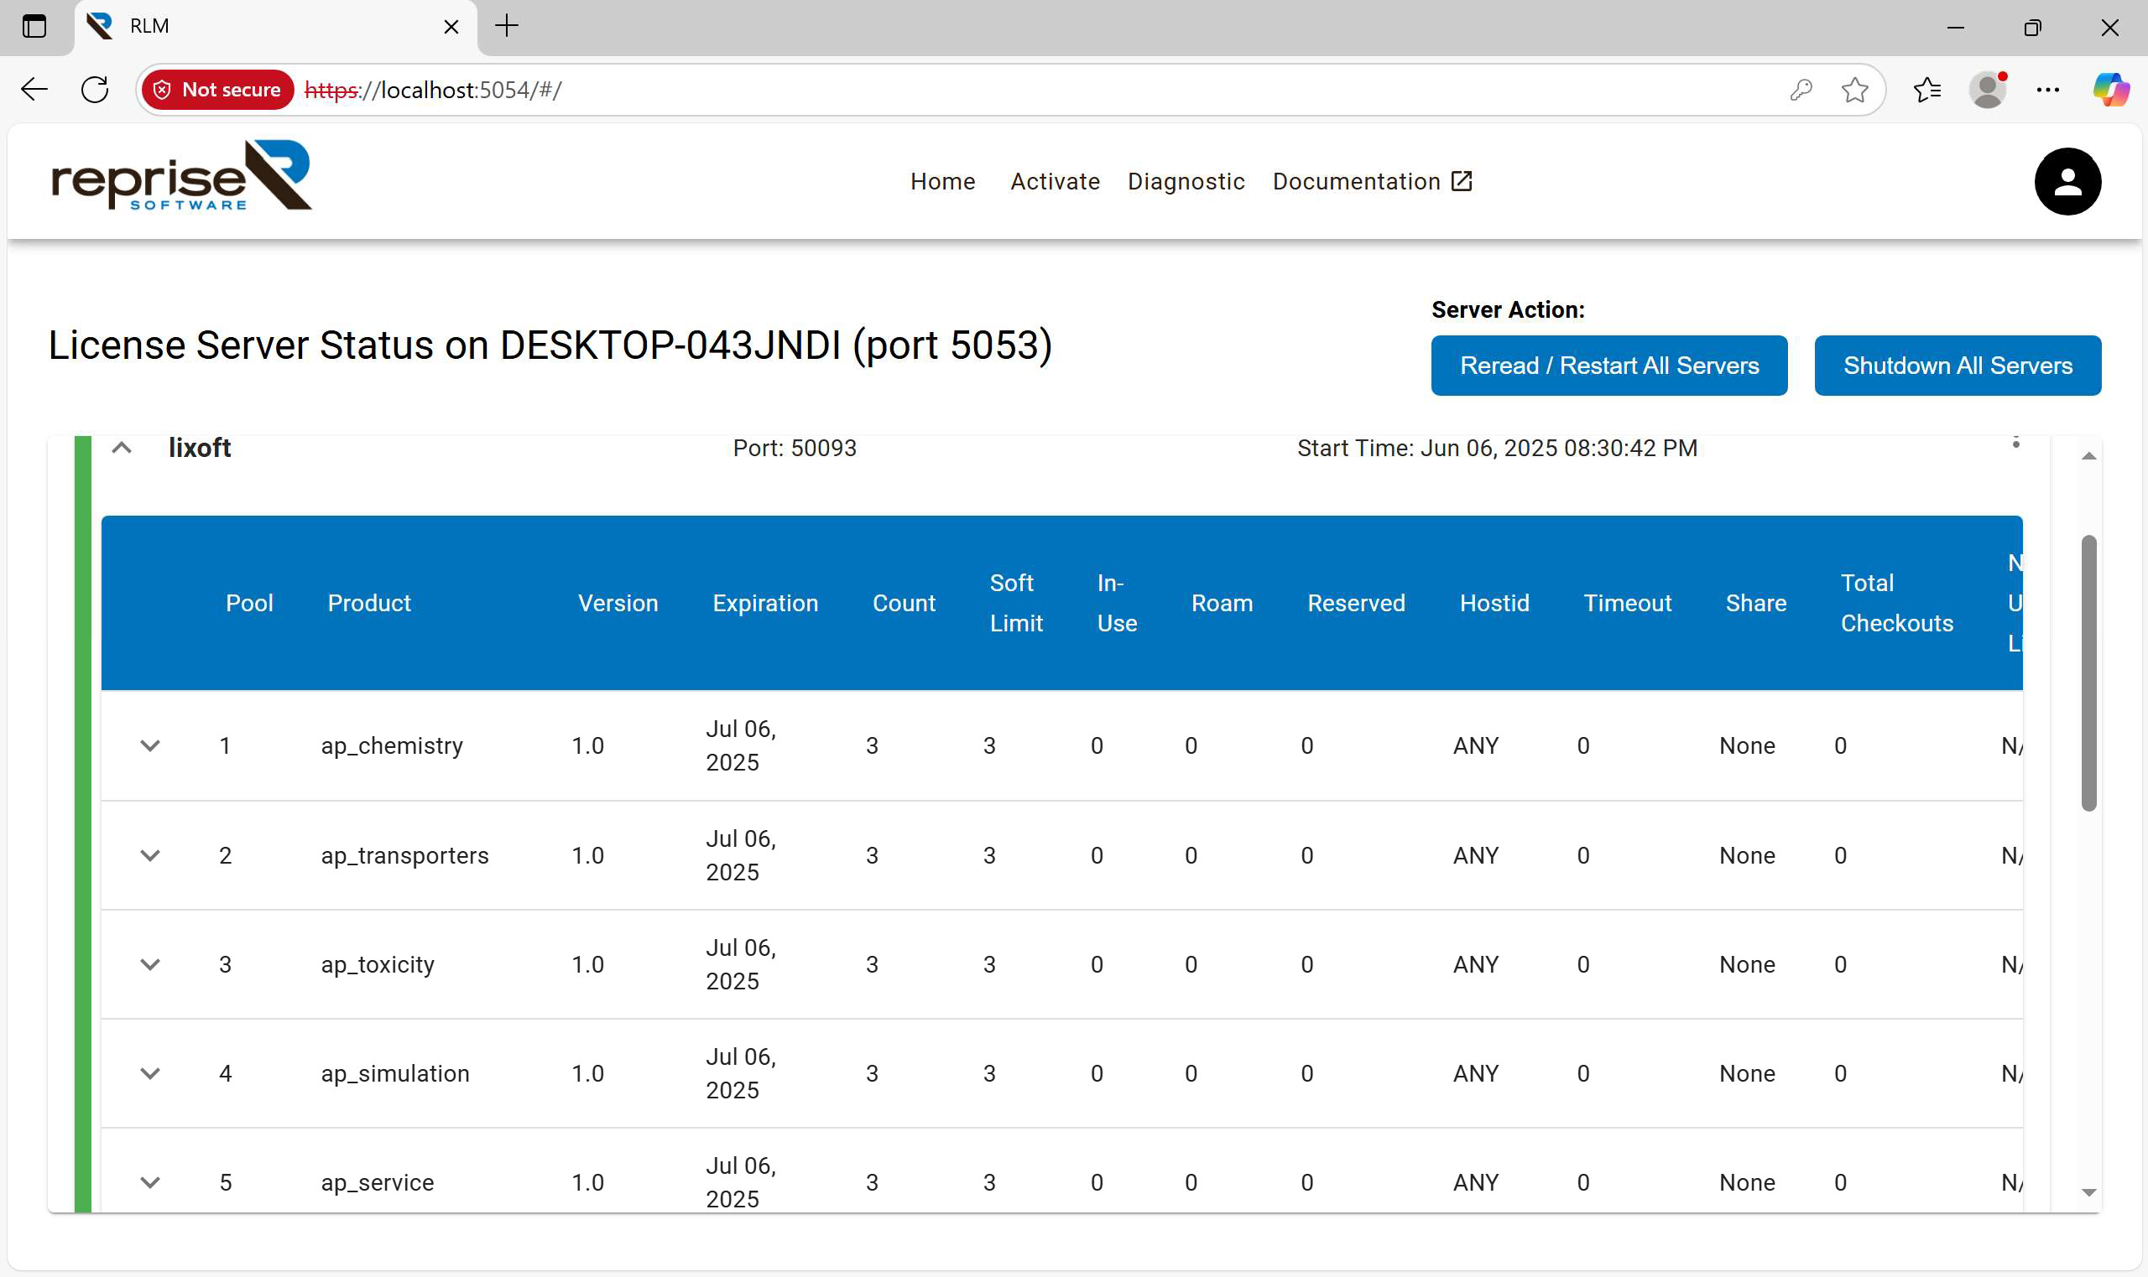
Task: Expand the ap_transporters pool row
Action: tap(150, 855)
